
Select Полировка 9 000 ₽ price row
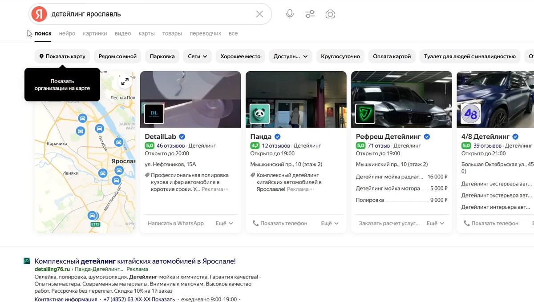coord(401,200)
